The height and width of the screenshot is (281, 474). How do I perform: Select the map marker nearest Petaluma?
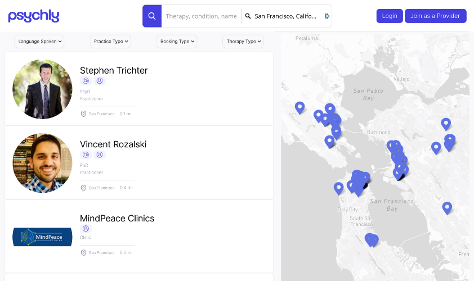coord(299,108)
